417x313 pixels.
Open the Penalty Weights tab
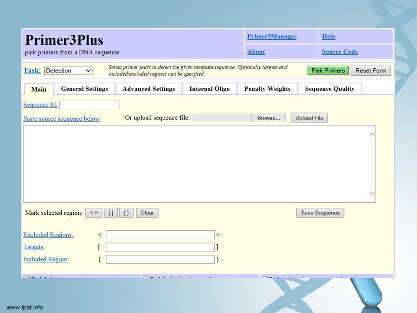(x=267, y=89)
